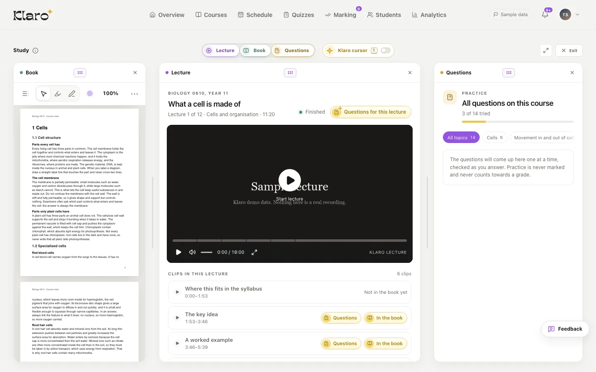Select the pen drawing tool
The height and width of the screenshot is (372, 596).
pyautogui.click(x=72, y=94)
